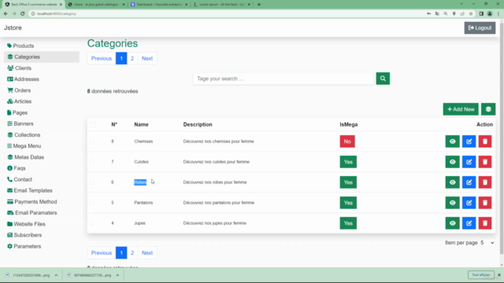View the Culotes category with eye icon

pos(452,162)
